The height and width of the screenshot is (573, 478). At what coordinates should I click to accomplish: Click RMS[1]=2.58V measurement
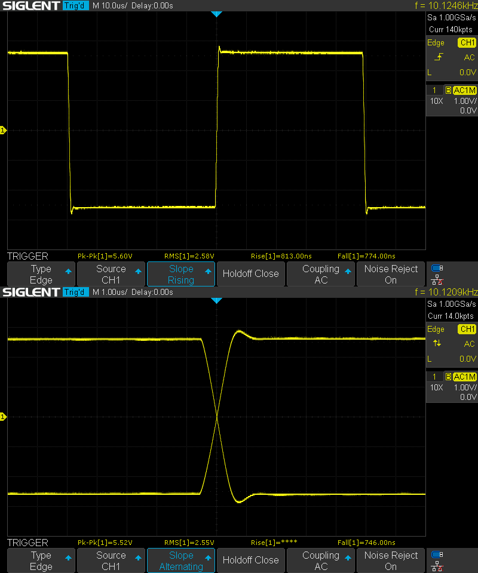click(189, 256)
